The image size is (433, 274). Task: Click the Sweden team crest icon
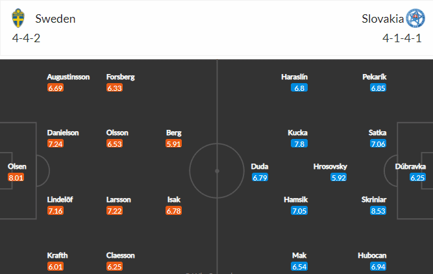[18, 18]
